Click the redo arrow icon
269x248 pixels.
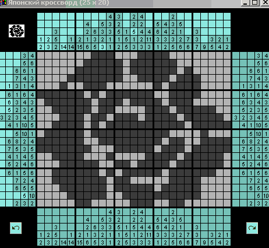click(252, 228)
